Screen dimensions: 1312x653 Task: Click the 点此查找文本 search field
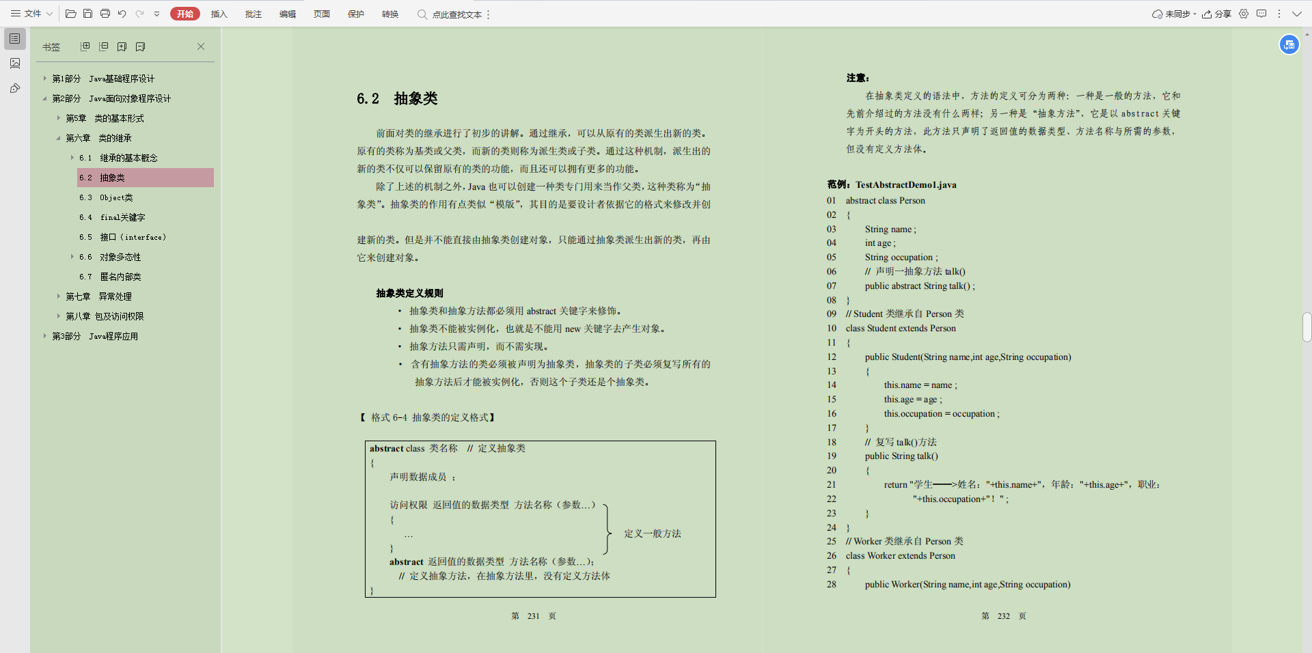[450, 14]
